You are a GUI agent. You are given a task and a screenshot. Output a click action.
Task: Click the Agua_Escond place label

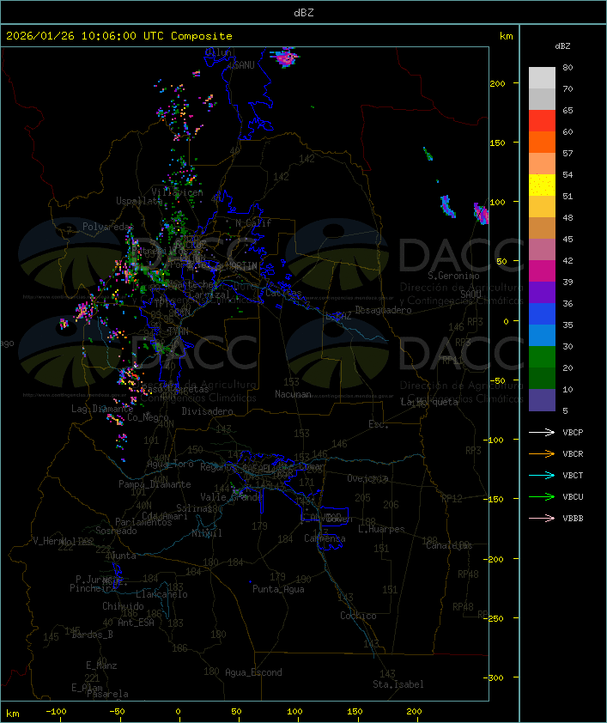coord(253,672)
